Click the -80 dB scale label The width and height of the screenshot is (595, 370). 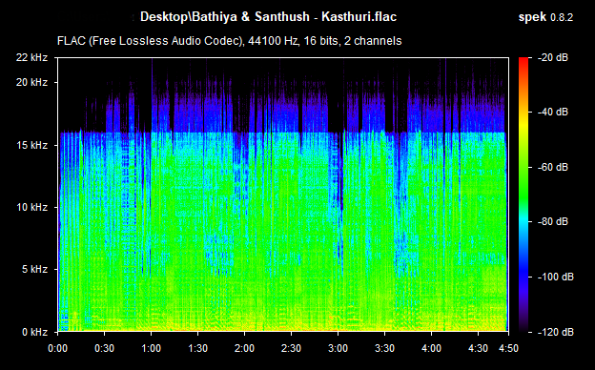tap(553, 221)
